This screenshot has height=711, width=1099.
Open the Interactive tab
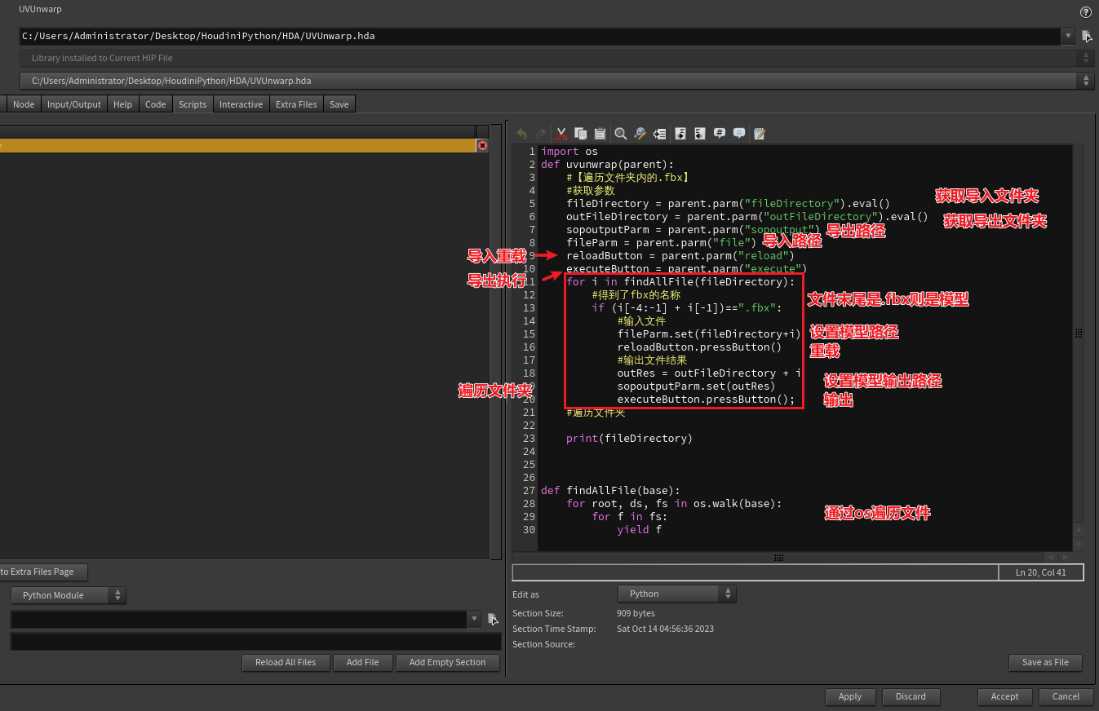[241, 104]
